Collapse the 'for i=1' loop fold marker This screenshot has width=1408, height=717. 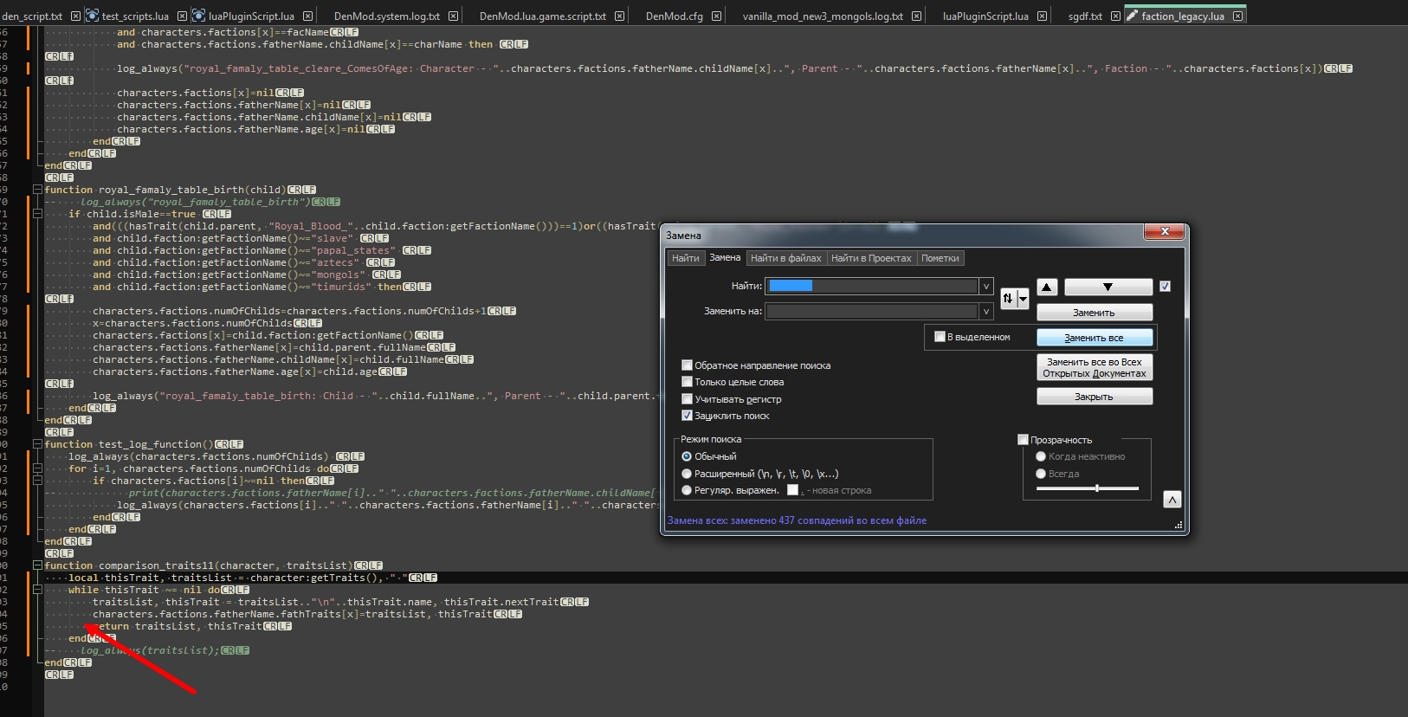[37, 468]
